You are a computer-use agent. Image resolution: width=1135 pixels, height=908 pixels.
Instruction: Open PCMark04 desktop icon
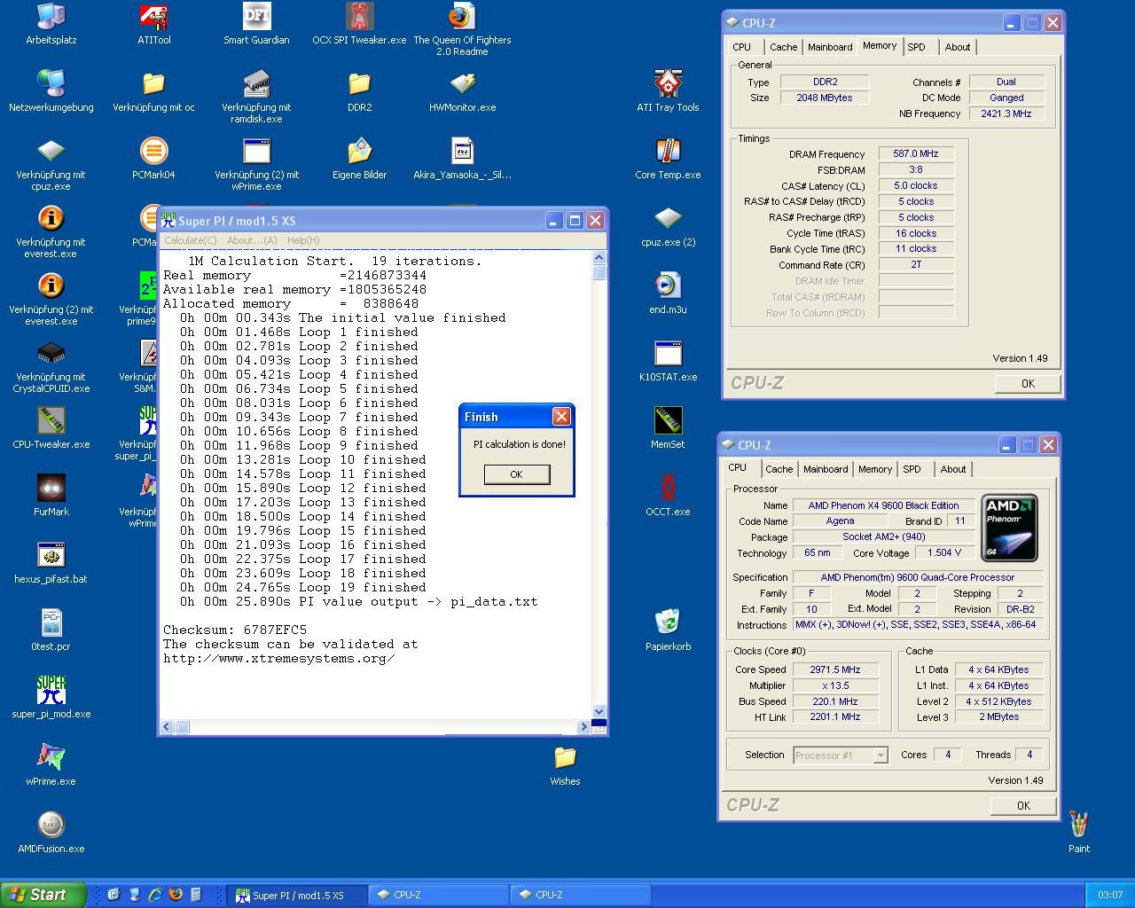(x=153, y=159)
